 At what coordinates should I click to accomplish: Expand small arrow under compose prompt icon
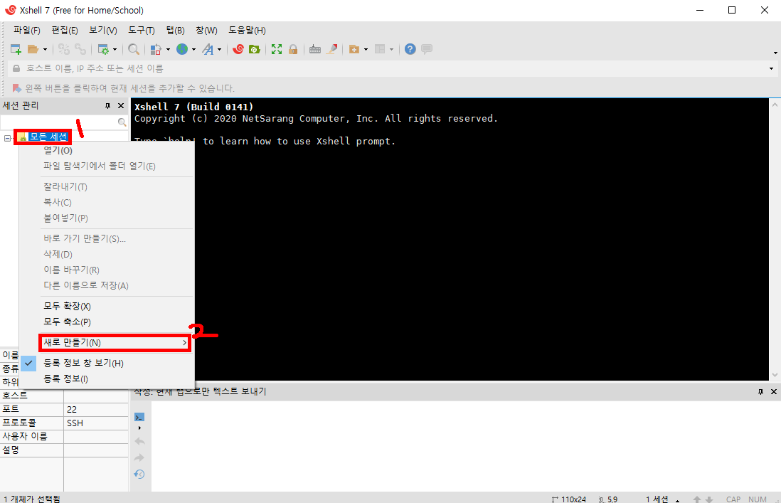point(139,428)
